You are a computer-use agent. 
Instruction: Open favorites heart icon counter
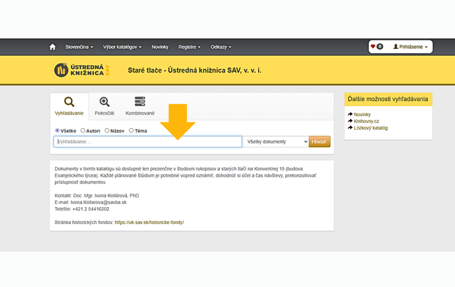(x=376, y=47)
